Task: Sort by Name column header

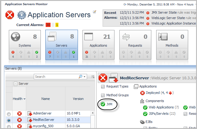Action: point(46,99)
